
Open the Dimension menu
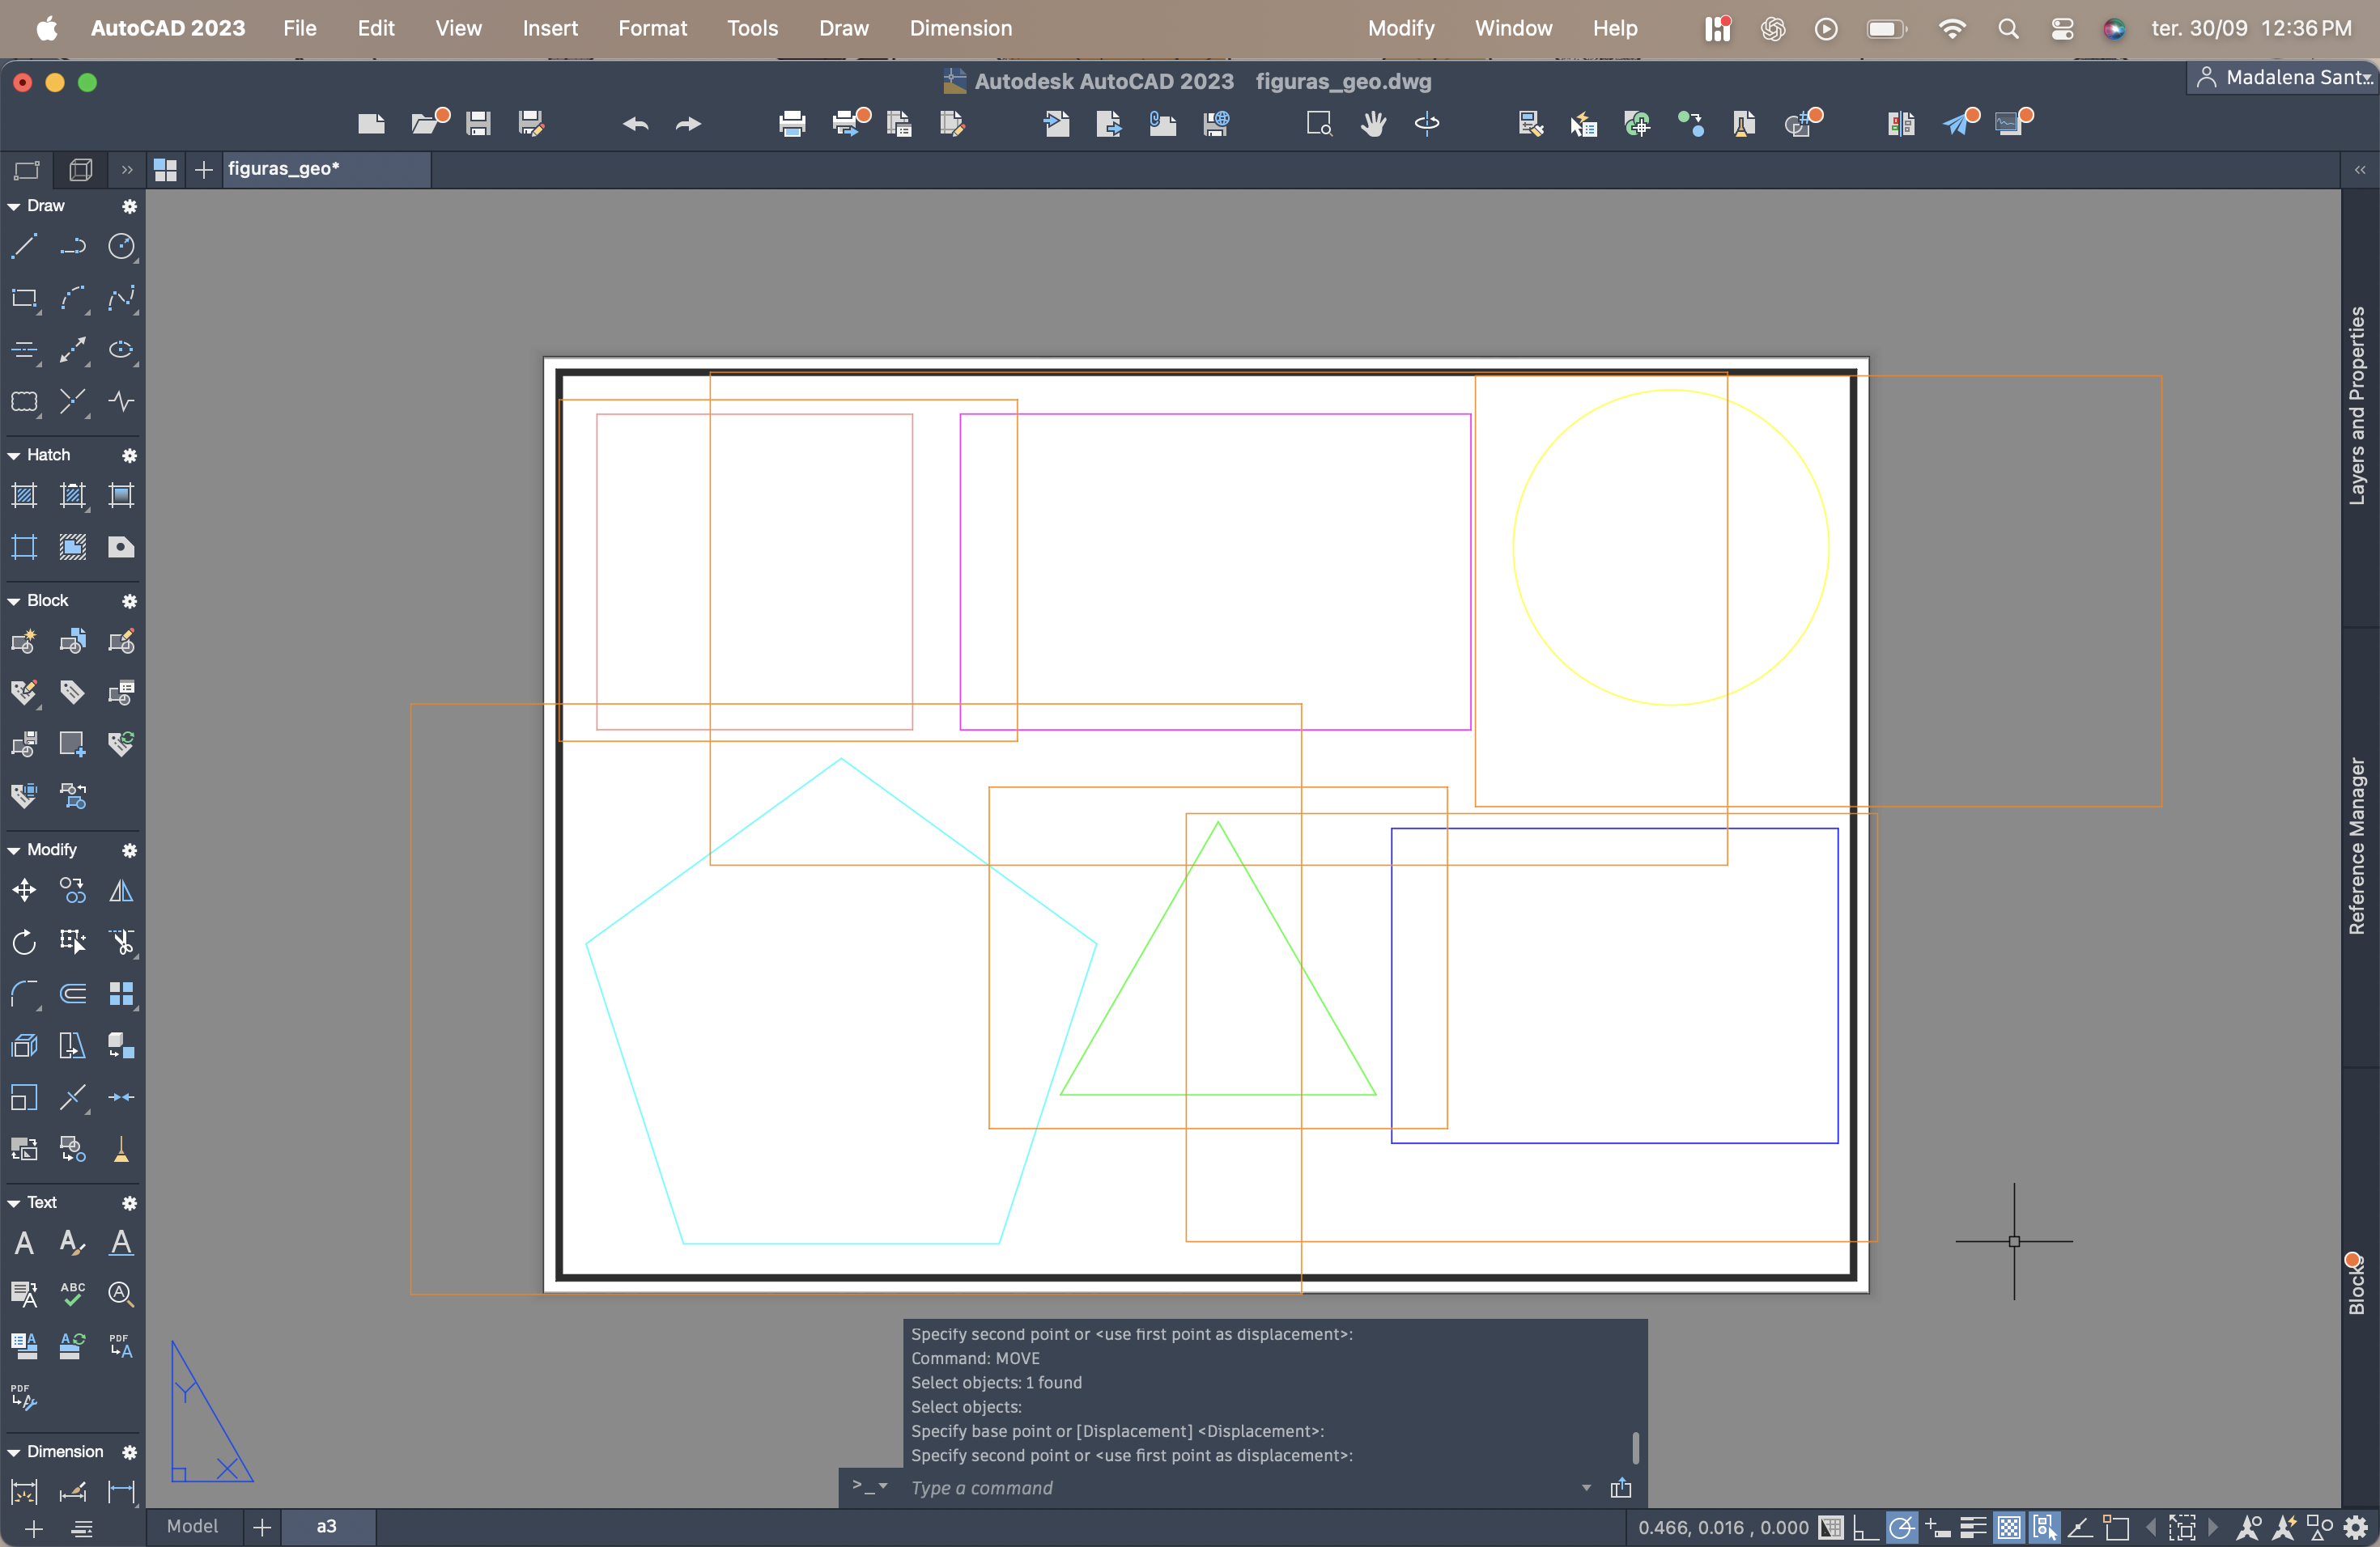[x=960, y=28]
